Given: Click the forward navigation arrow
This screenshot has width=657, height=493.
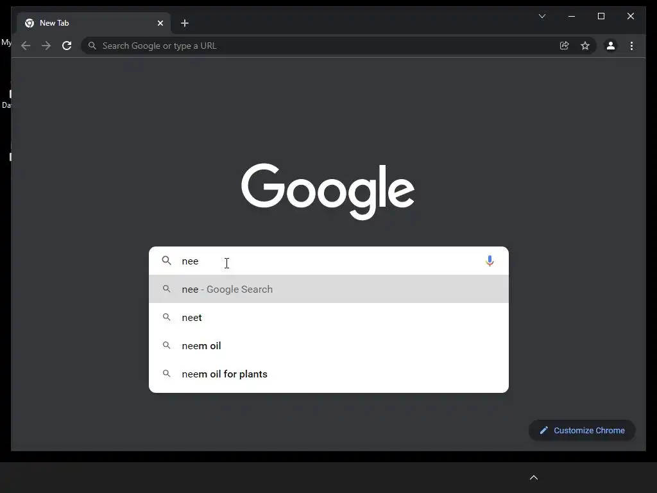Looking at the screenshot, I should (x=46, y=46).
